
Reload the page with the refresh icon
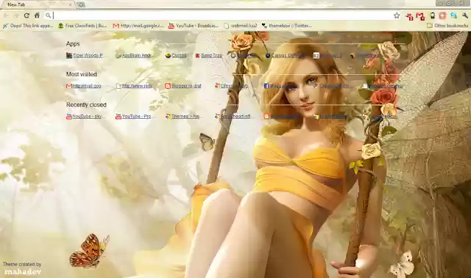click(26, 15)
